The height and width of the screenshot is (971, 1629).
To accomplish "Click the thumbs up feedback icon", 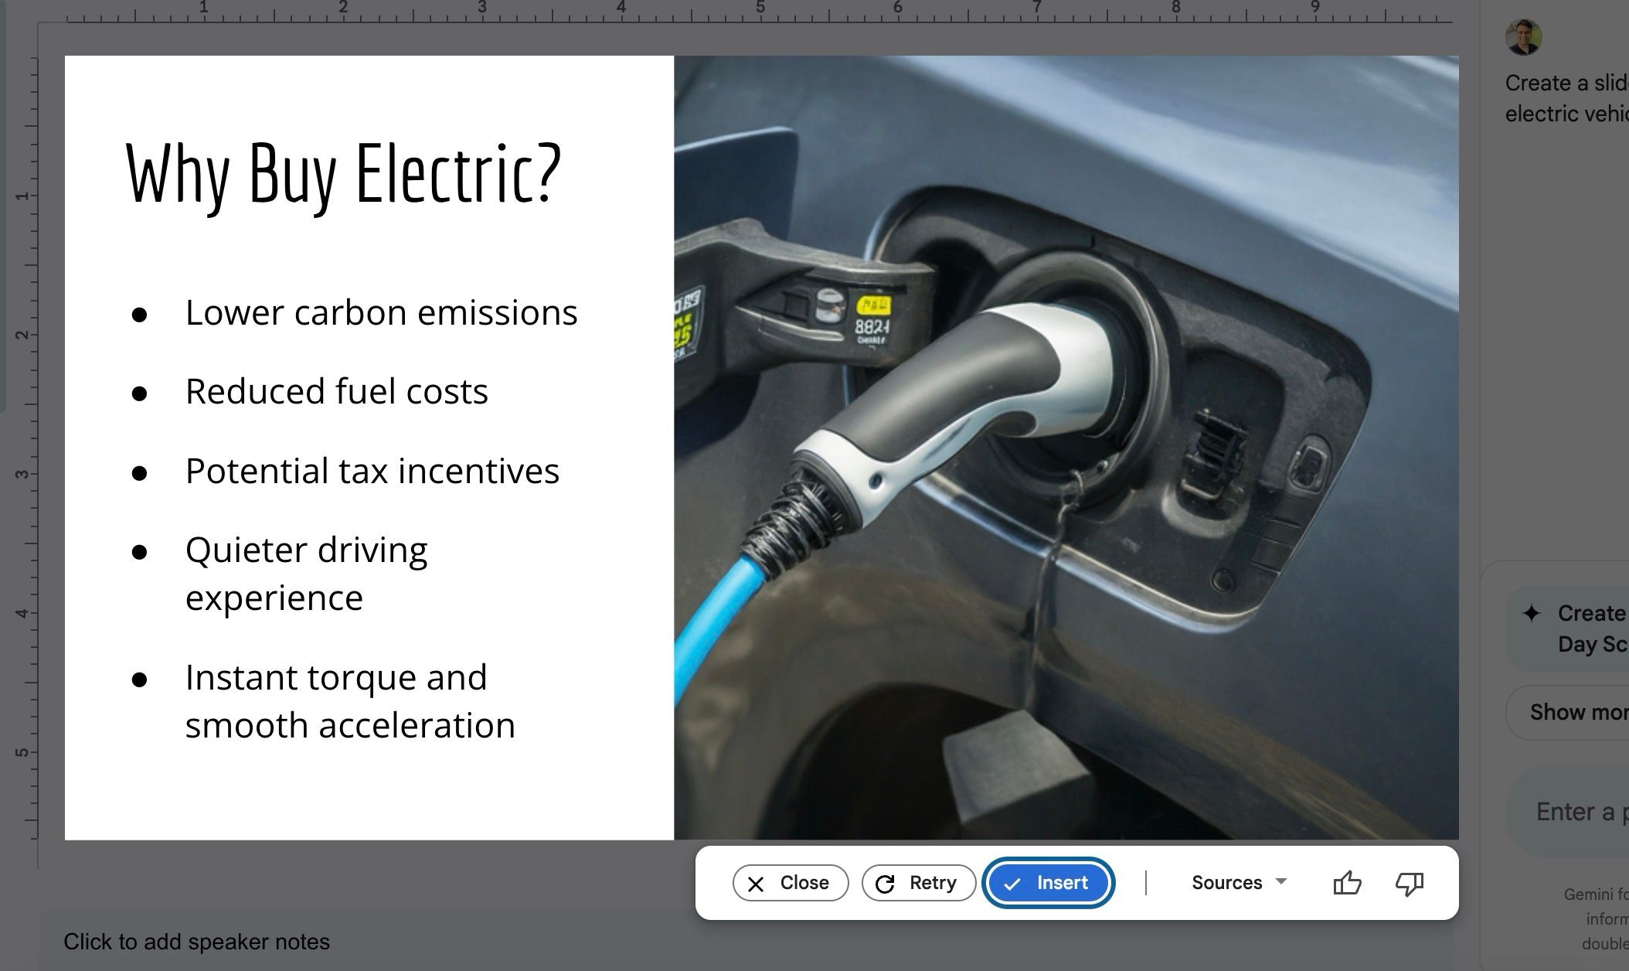I will [1347, 882].
